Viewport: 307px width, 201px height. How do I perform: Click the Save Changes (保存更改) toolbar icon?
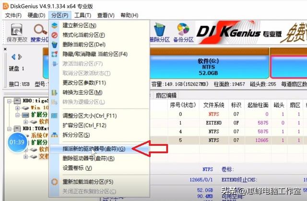[x=17, y=33]
